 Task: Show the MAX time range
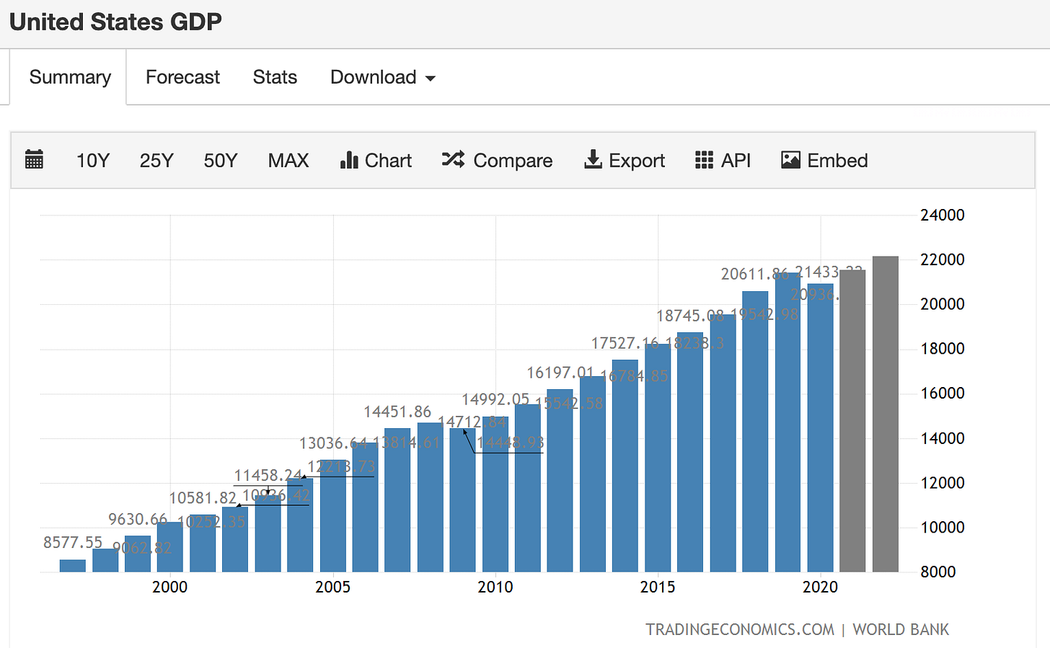288,160
